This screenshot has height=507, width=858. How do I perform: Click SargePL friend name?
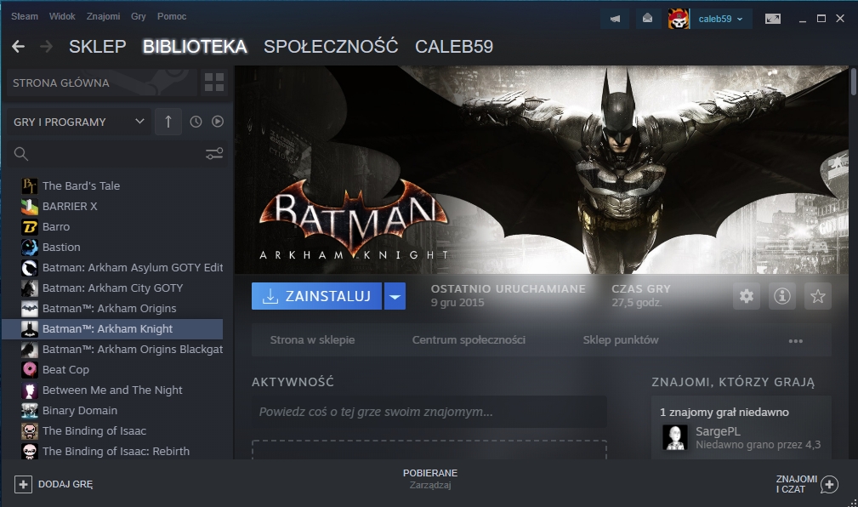(718, 431)
